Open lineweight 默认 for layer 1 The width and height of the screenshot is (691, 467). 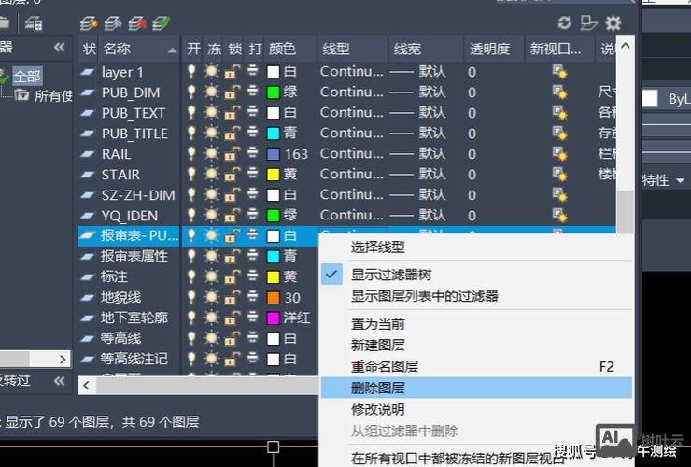pyautogui.click(x=418, y=71)
